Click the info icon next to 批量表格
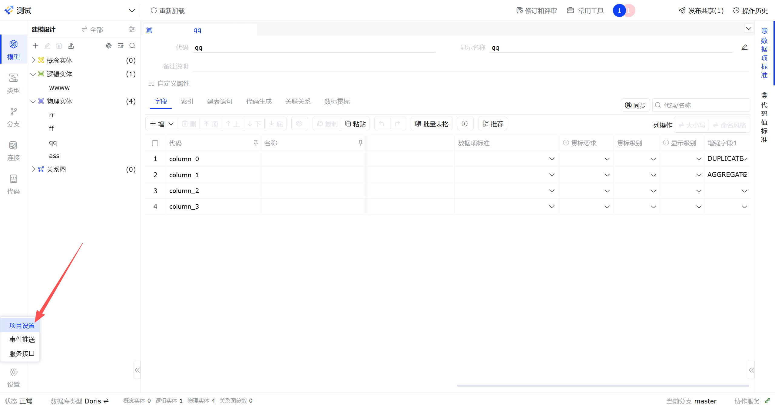 (x=465, y=124)
